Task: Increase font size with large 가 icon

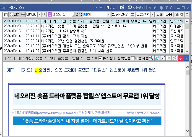Action: [174, 58]
